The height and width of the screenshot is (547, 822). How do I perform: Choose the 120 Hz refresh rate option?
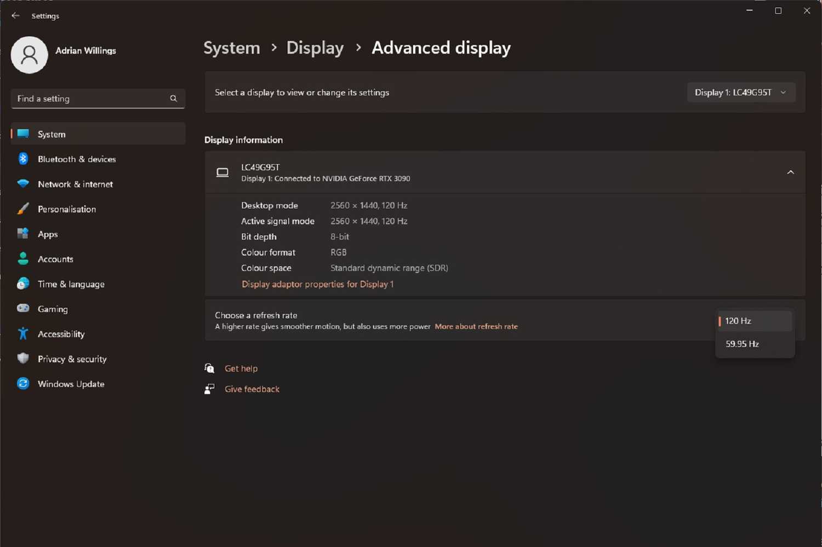(738, 321)
